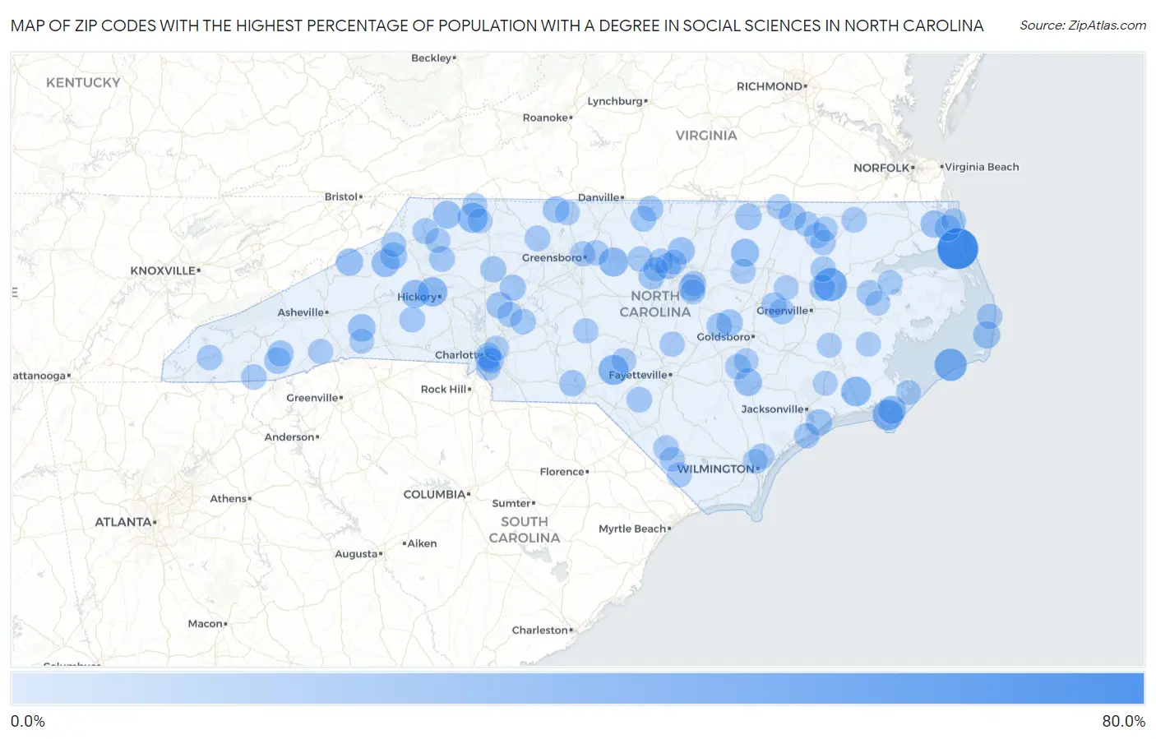Click the Jacksonville city label

pyautogui.click(x=773, y=409)
